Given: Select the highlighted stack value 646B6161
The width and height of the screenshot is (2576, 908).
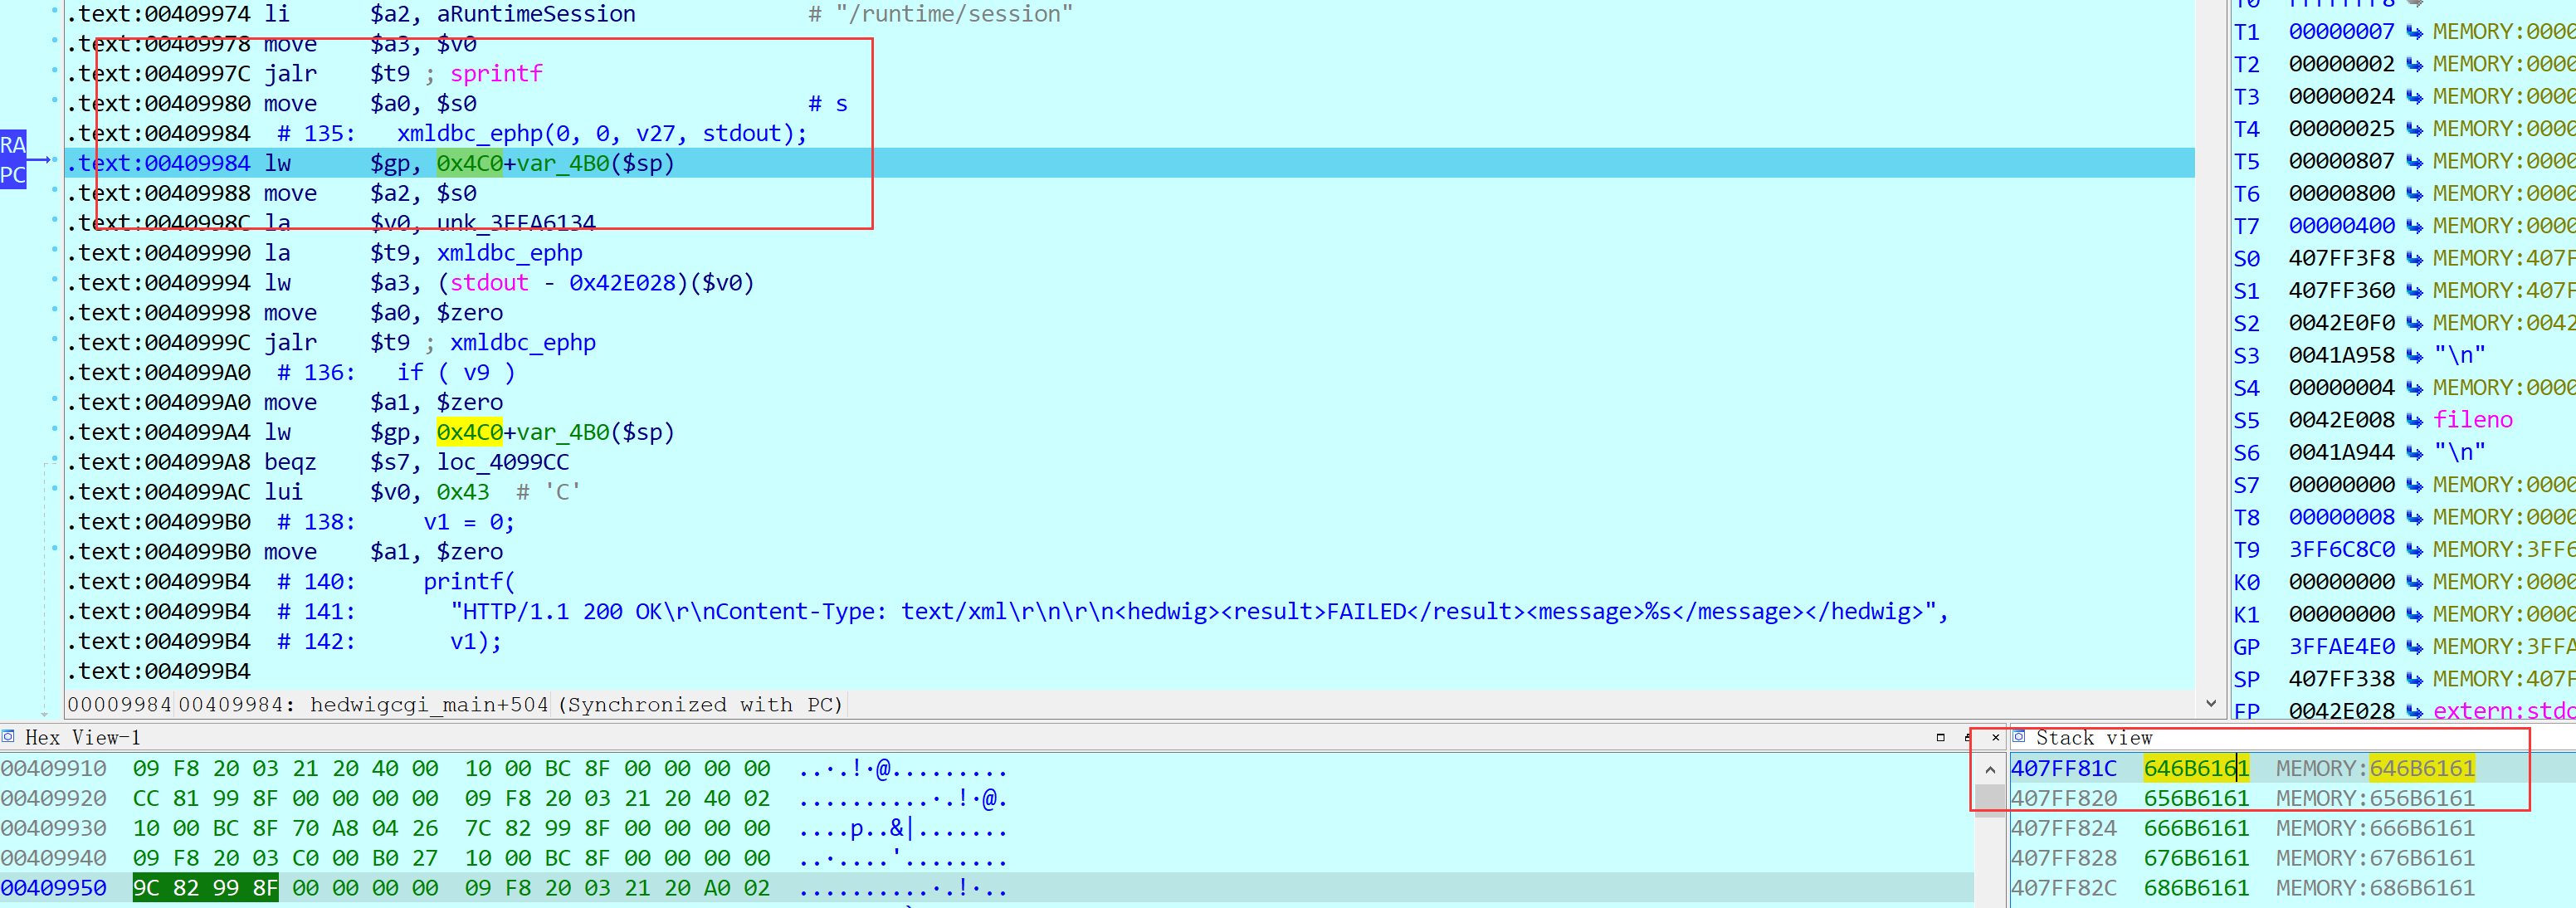Looking at the screenshot, I should coord(2195,768).
